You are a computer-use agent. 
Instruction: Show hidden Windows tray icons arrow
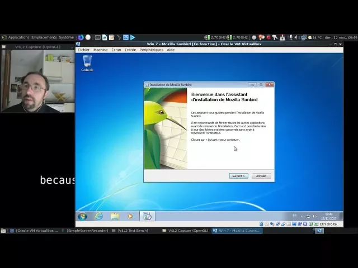[302, 216]
